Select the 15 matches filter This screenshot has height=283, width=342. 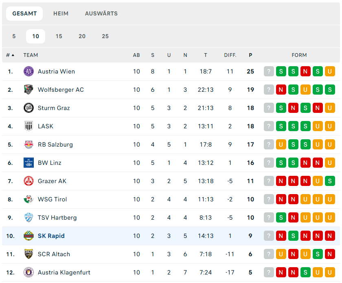pyautogui.click(x=59, y=36)
